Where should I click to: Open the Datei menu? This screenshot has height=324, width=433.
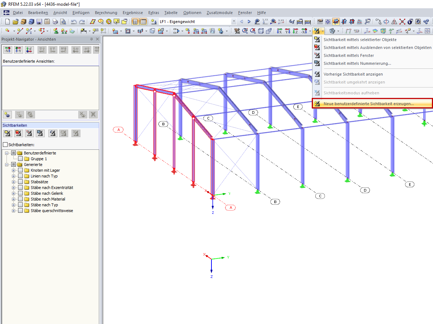(18, 13)
